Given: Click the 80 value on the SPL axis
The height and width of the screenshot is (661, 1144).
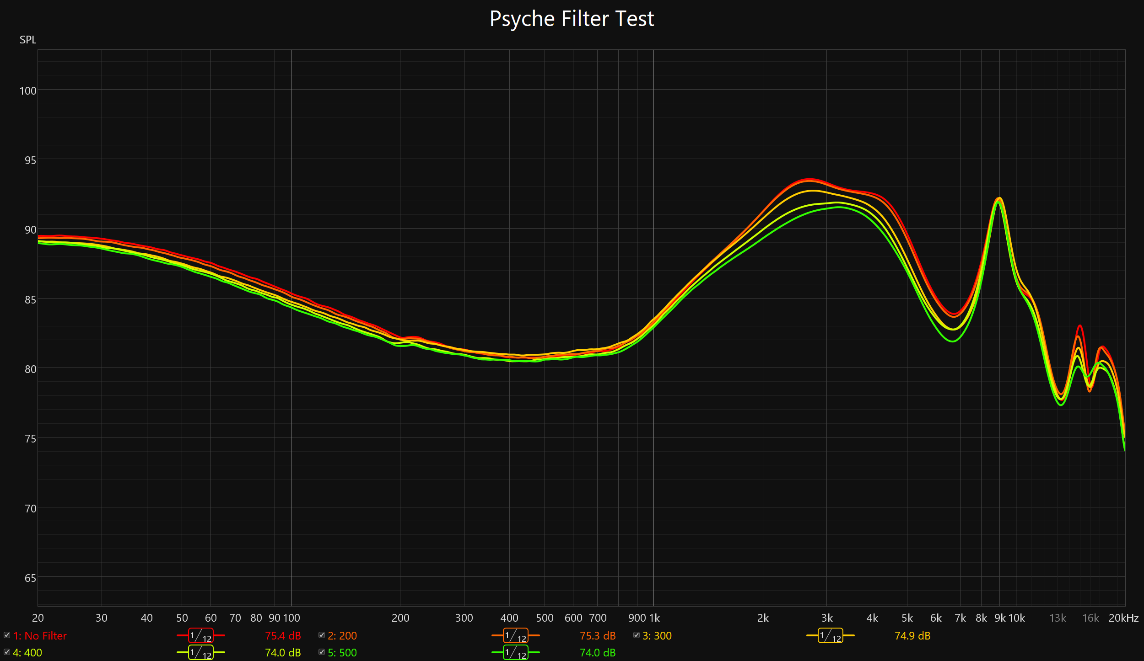Looking at the screenshot, I should click(31, 369).
